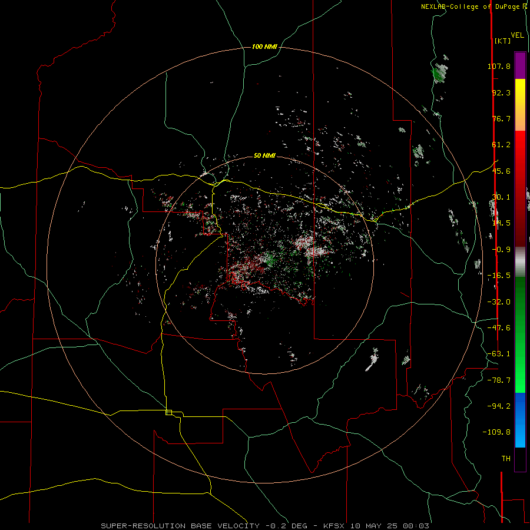This screenshot has width=530, height=530.
Task: Click the -16.5 legend value
Action: pyautogui.click(x=499, y=276)
